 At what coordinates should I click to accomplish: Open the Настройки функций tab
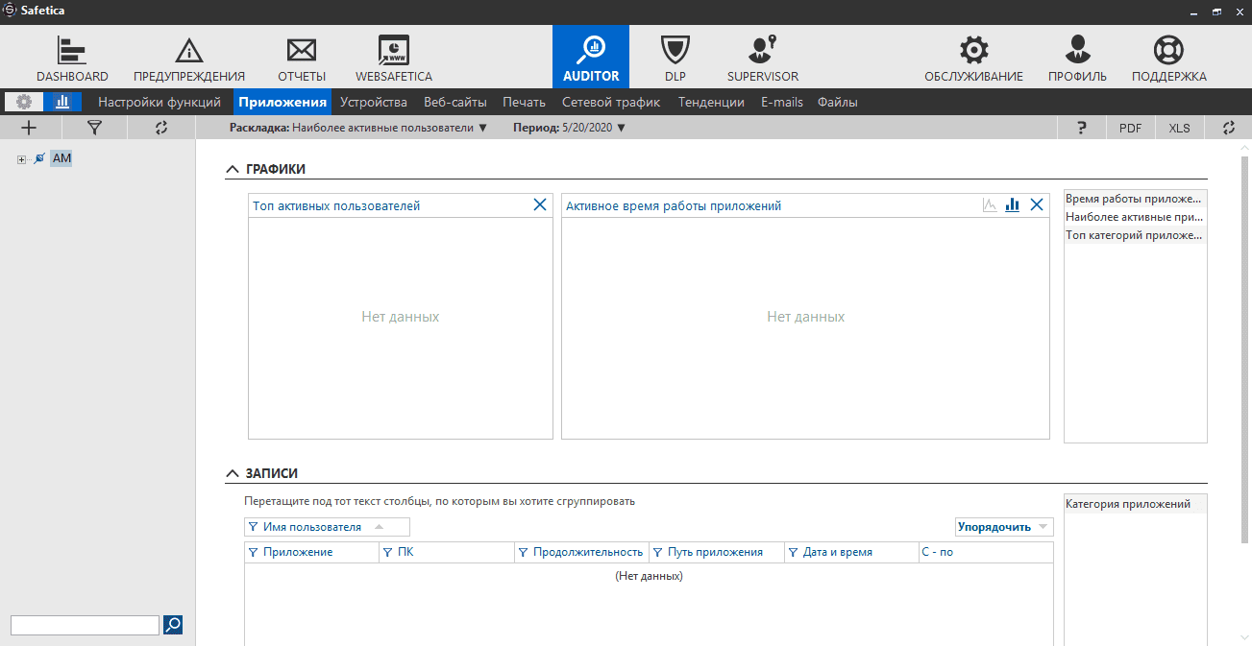click(x=160, y=102)
